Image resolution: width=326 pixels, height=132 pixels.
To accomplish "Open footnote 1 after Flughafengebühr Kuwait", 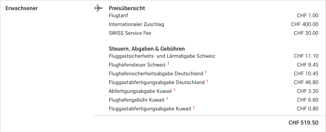I will 167,99.
